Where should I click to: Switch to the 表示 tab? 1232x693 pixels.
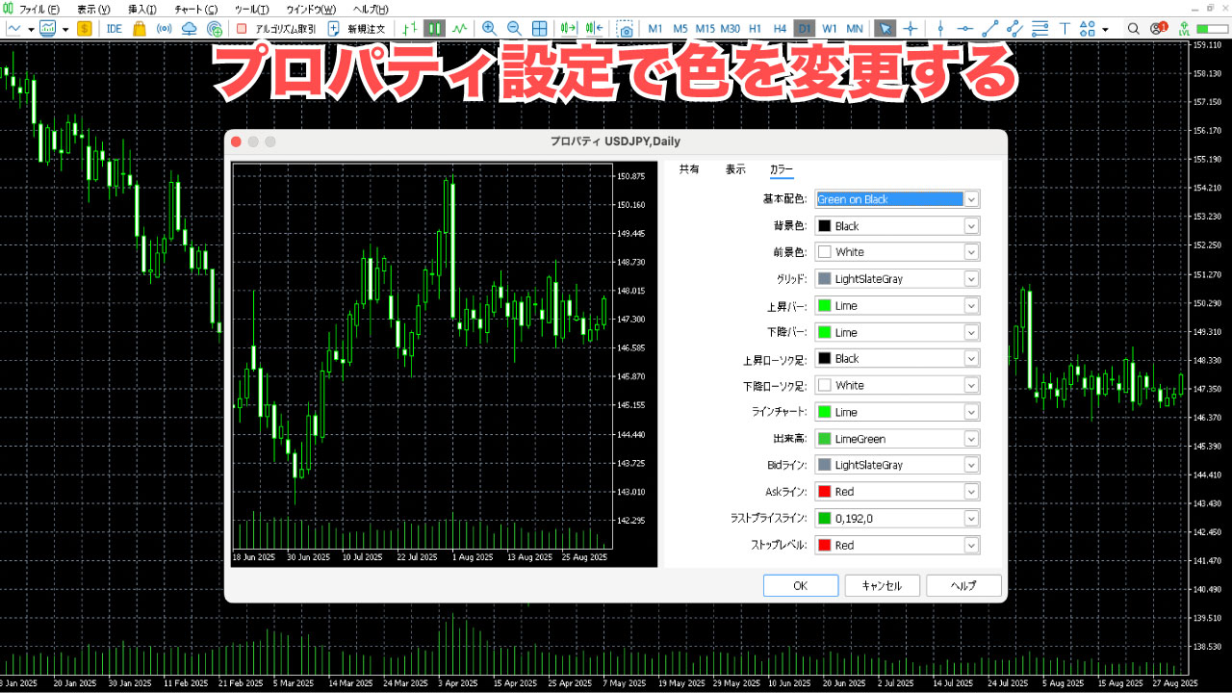point(734,168)
